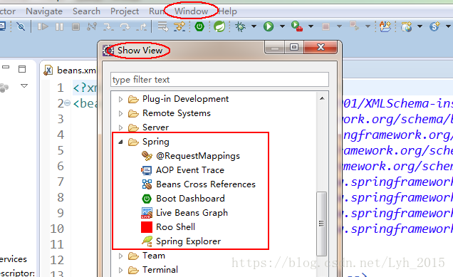
Task: Click Drop to Frame toolbar icon
Action: coord(163,26)
